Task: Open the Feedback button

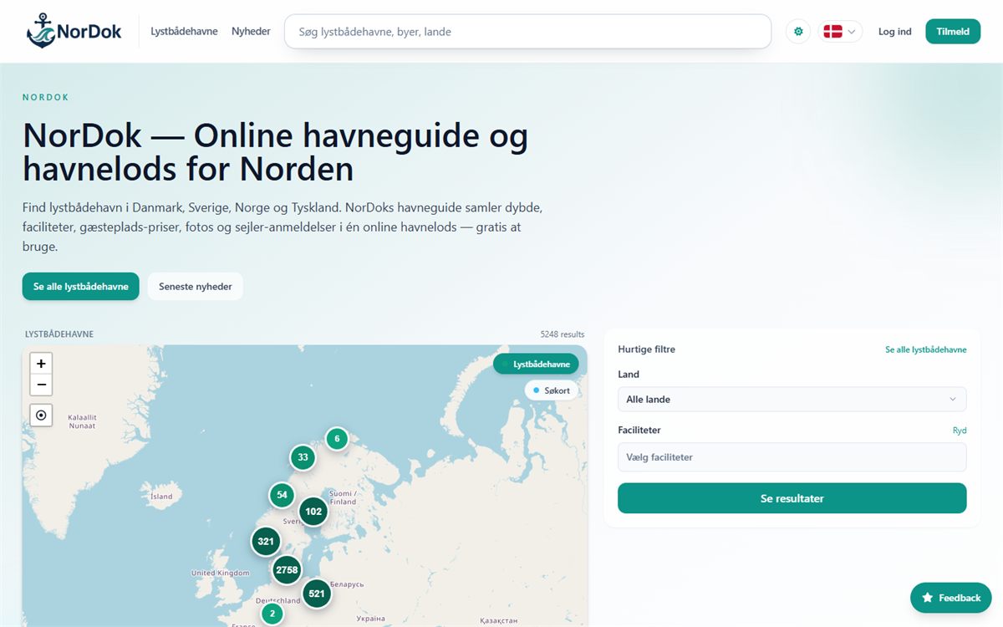Action: click(951, 598)
